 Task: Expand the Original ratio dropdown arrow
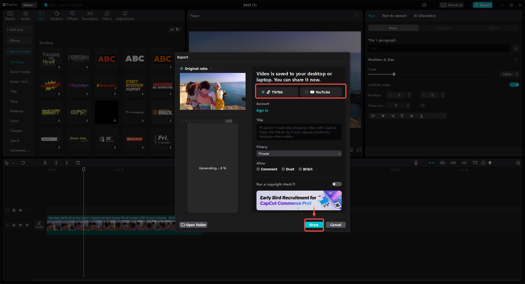click(211, 69)
